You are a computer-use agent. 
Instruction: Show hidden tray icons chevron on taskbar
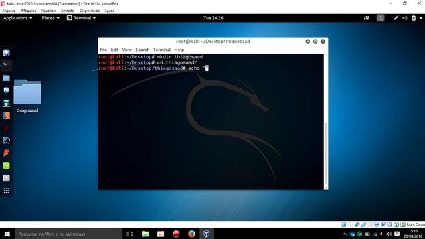pyautogui.click(x=344, y=234)
